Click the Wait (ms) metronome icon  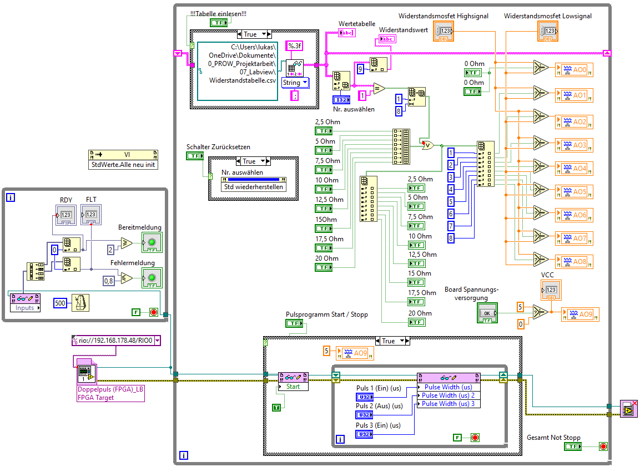pyautogui.click(x=80, y=303)
